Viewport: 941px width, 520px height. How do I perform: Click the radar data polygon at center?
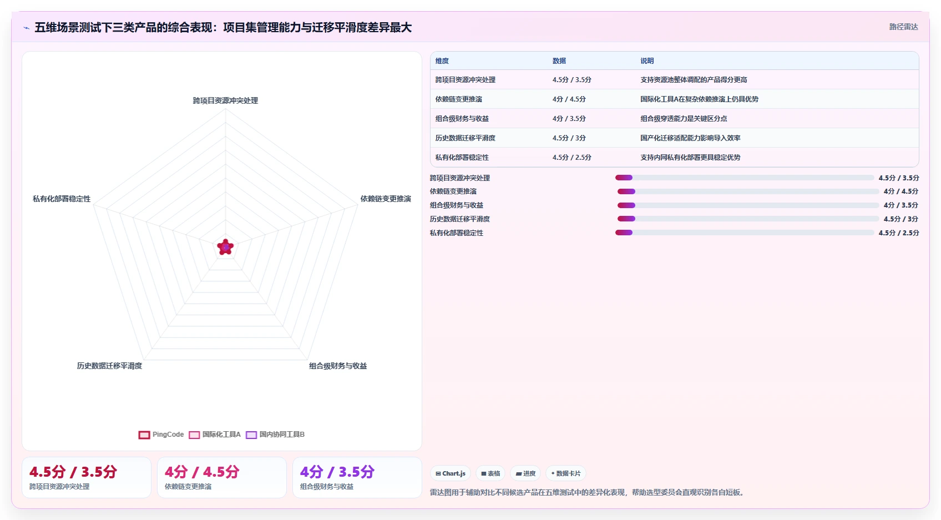pyautogui.click(x=225, y=247)
